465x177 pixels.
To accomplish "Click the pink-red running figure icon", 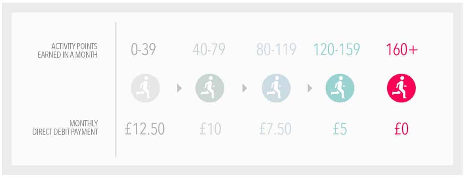I will pos(401,88).
